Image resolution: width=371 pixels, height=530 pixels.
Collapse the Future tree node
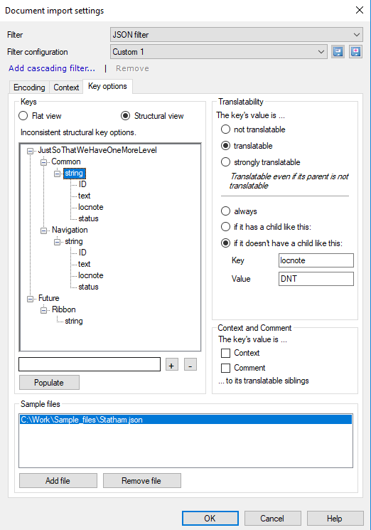point(30,299)
